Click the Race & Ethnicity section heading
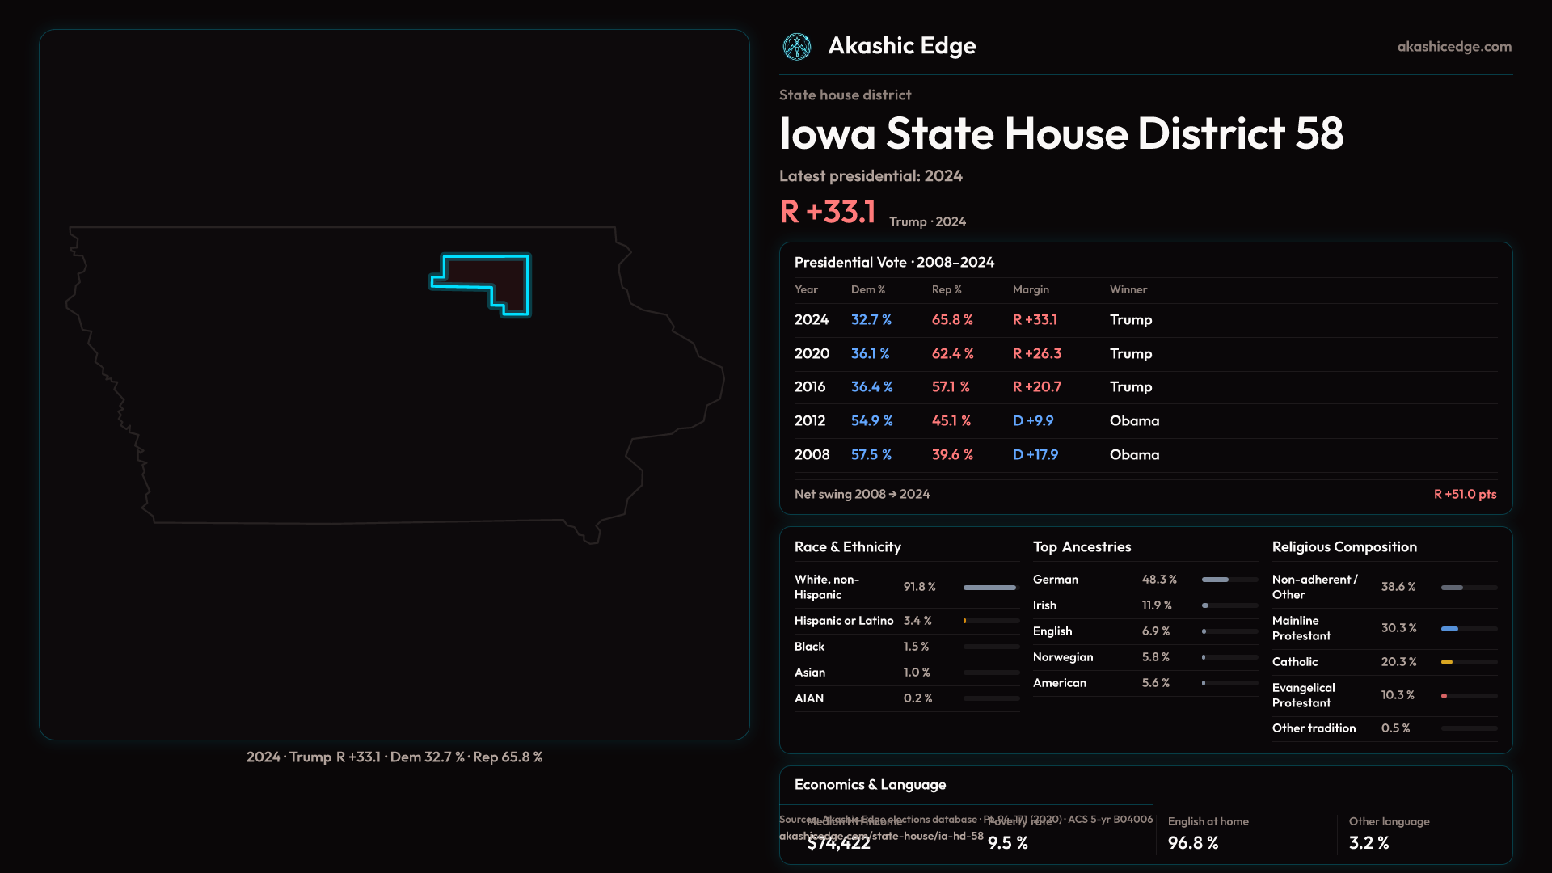Screen dimensions: 1552x873 tap(847, 547)
